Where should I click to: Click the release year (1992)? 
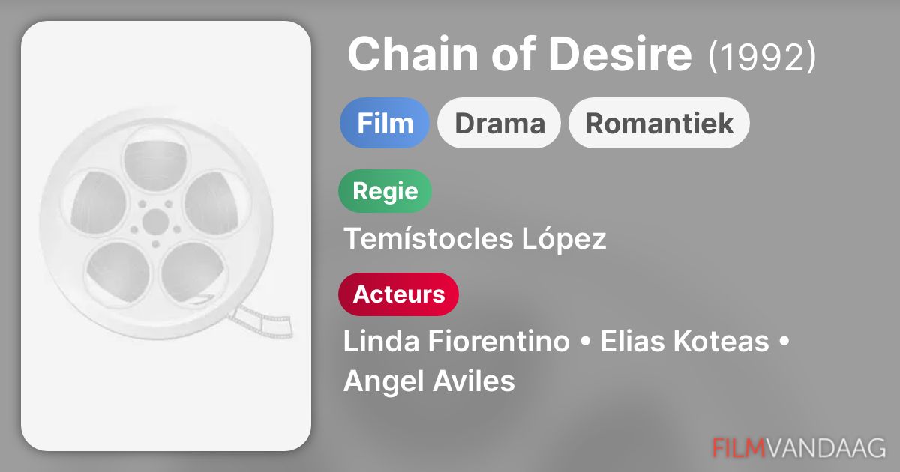[x=762, y=57]
